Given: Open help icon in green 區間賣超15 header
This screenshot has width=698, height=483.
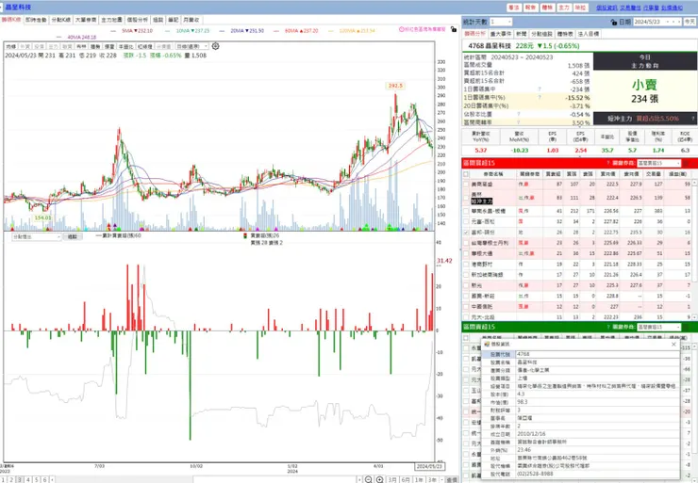Looking at the screenshot, I should (608, 327).
